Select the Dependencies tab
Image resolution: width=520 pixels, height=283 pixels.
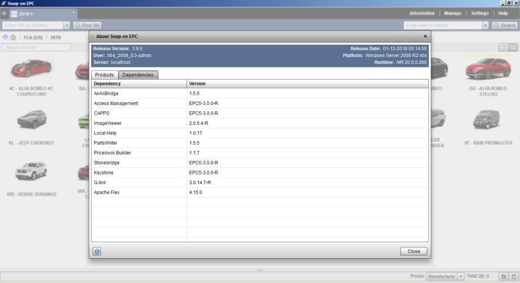coord(138,75)
